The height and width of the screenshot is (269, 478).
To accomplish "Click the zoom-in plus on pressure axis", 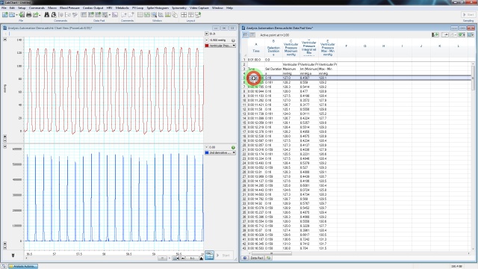I will (x=5, y=137).
